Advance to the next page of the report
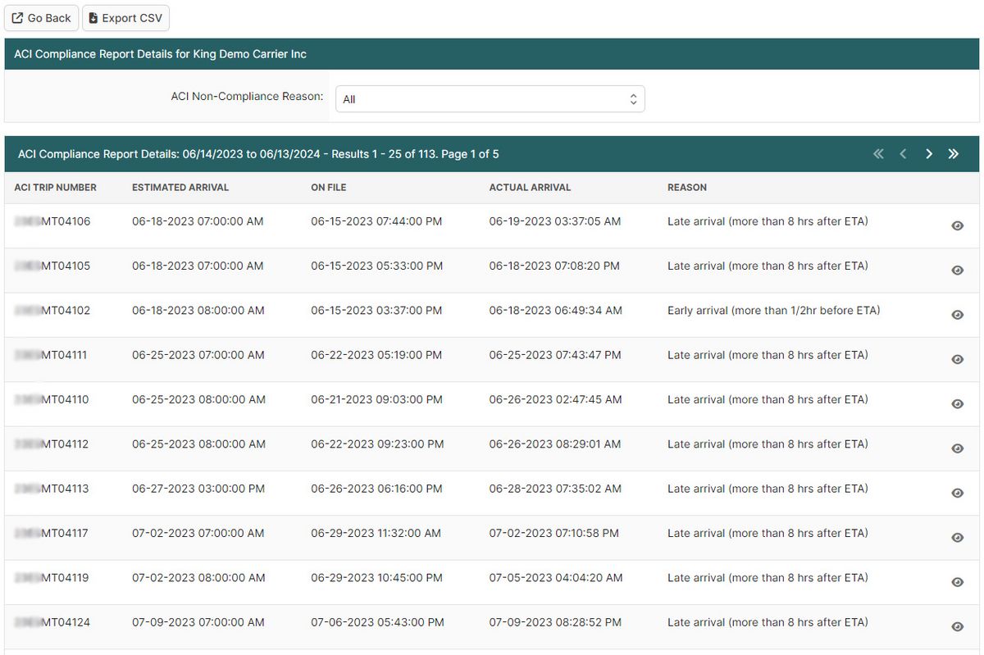This screenshot has width=984, height=655. pyautogui.click(x=929, y=153)
